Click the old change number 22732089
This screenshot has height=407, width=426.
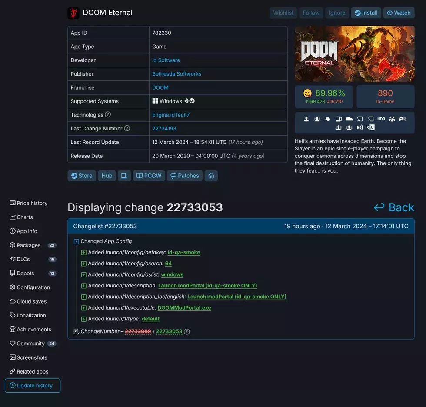click(138, 331)
